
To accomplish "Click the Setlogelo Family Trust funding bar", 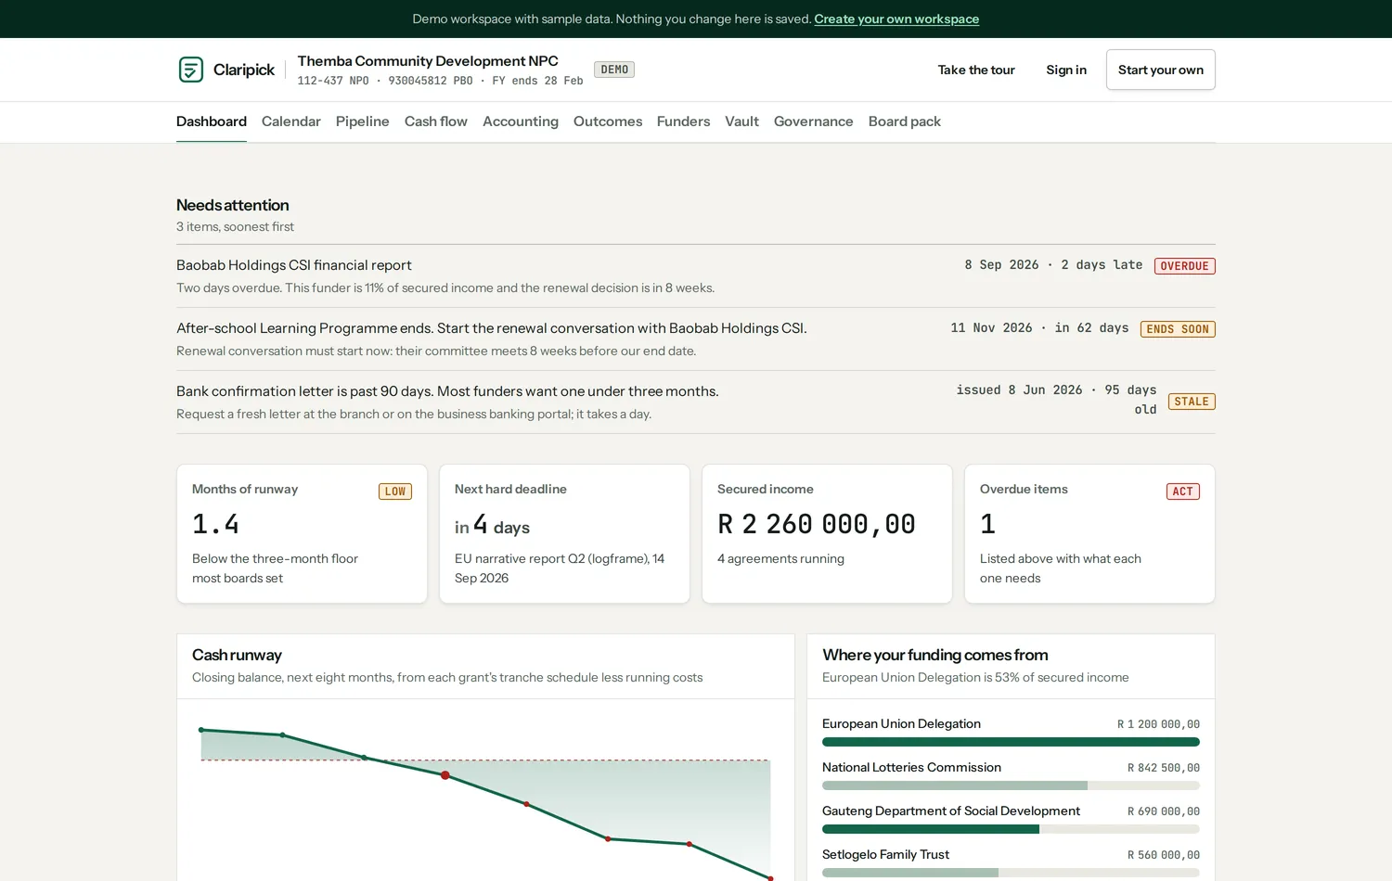I will coord(1011,873).
